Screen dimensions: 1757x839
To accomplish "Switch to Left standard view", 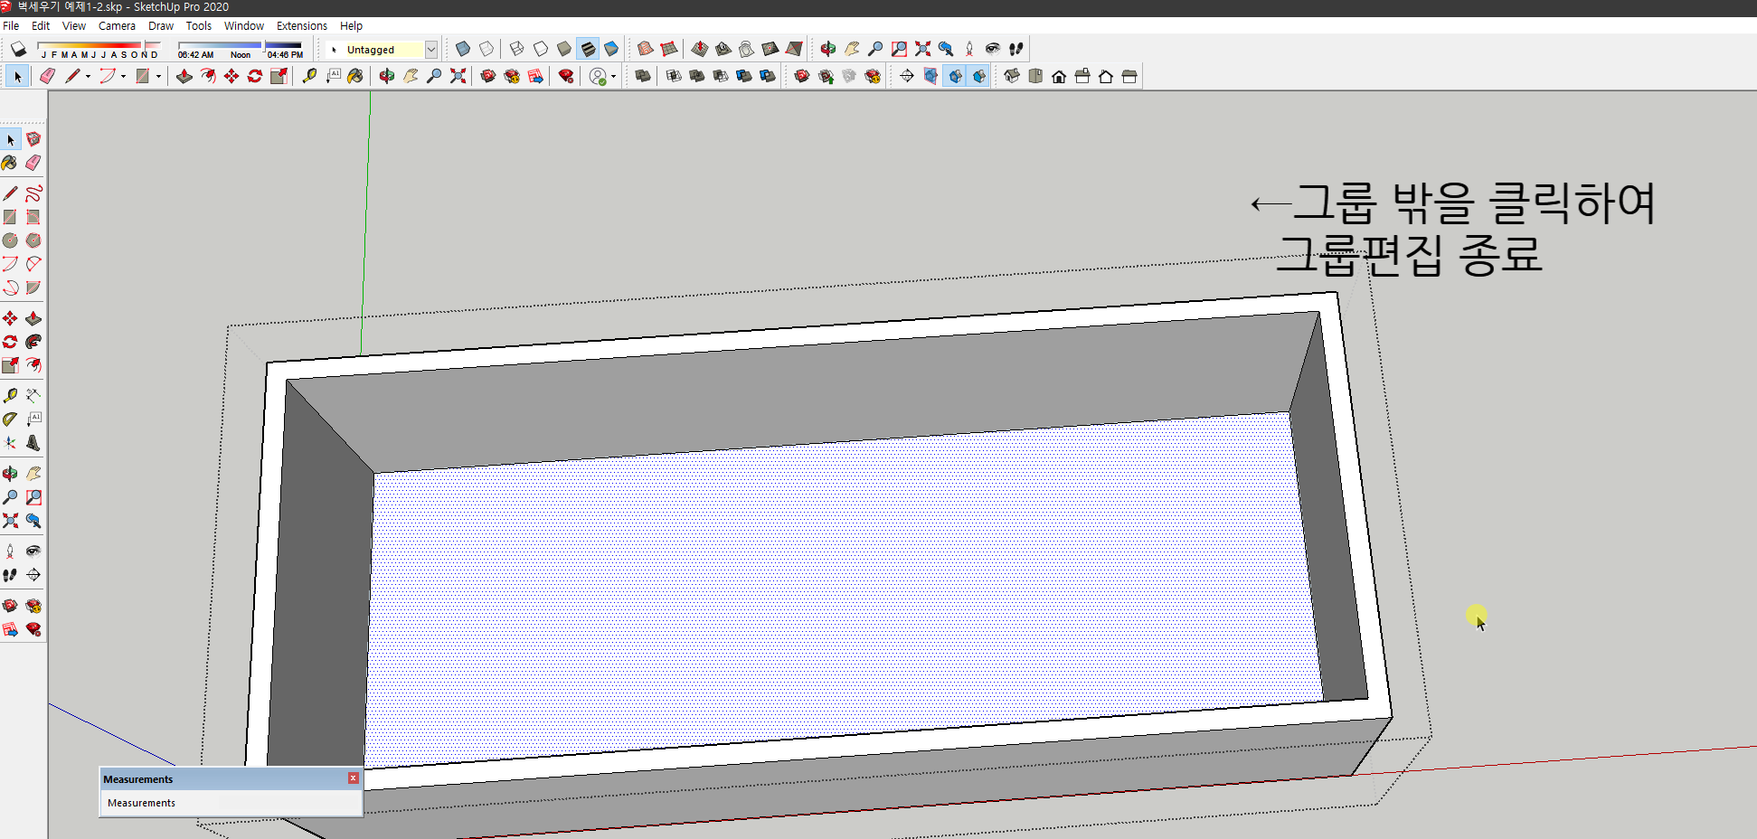I will point(1129,76).
